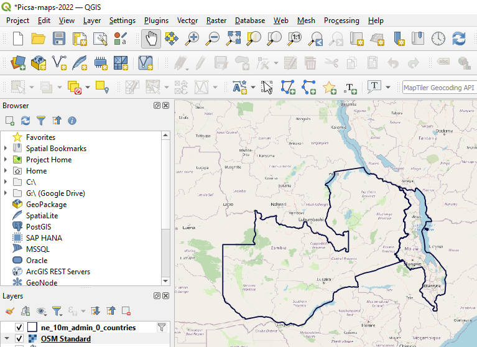Select ArcGIS REST Servers browser entry

(x=58, y=272)
